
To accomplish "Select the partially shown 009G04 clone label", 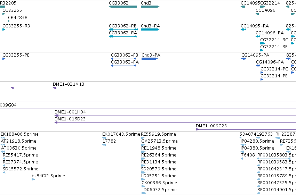I will pyautogui.click(x=8, y=105).
